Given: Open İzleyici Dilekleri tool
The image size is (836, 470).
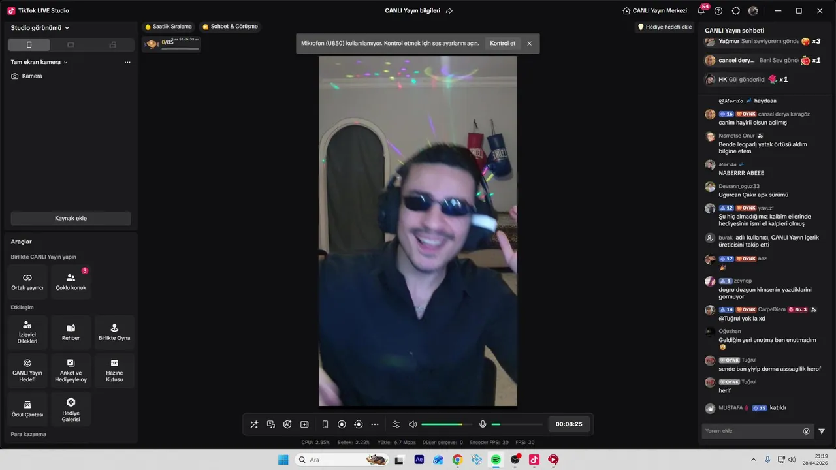Looking at the screenshot, I should [x=27, y=332].
